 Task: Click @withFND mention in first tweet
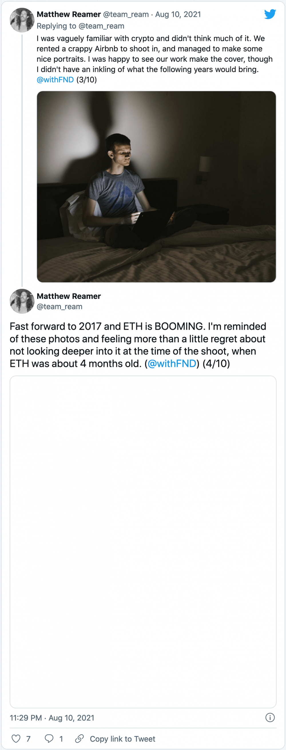click(x=55, y=80)
